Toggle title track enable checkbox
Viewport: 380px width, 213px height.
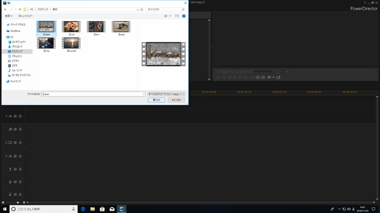click(x=15, y=169)
